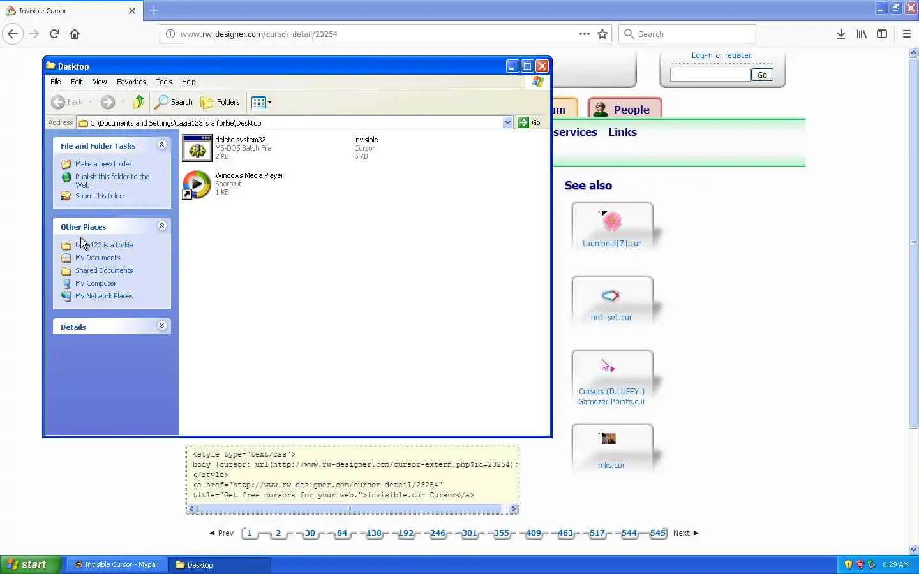This screenshot has width=919, height=574.
Task: Click the browser URL bar
Action: tap(377, 34)
